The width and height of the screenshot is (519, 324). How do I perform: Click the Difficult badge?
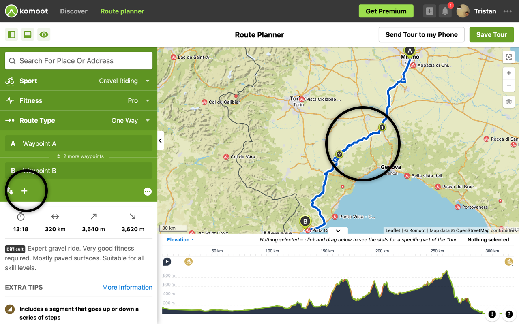[x=15, y=249]
